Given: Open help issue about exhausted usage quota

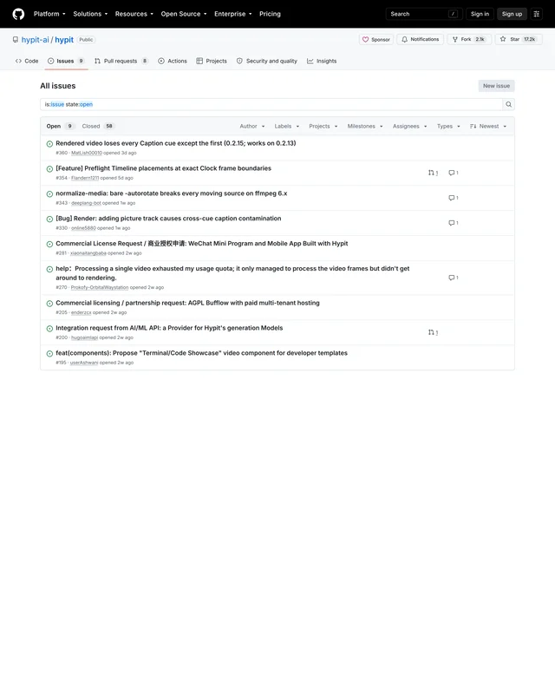Looking at the screenshot, I should point(232,273).
